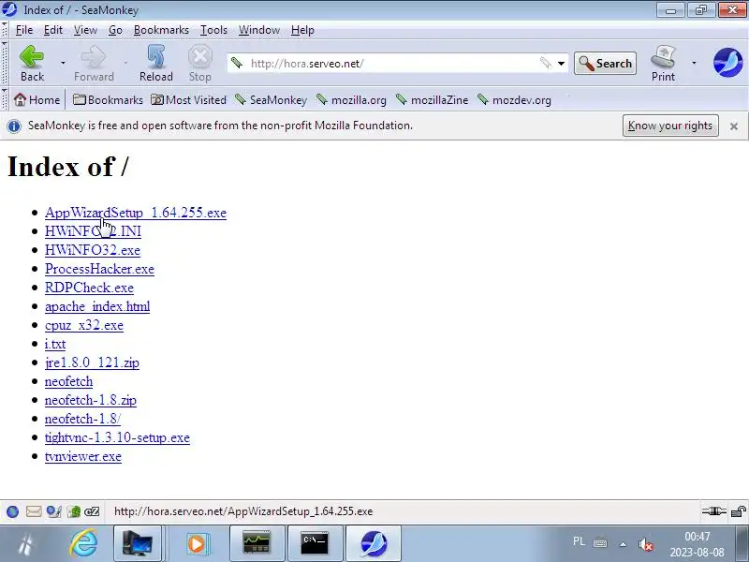This screenshot has width=749, height=562.
Task: Click the bookmark tag icon in the URL bar
Action: (546, 63)
